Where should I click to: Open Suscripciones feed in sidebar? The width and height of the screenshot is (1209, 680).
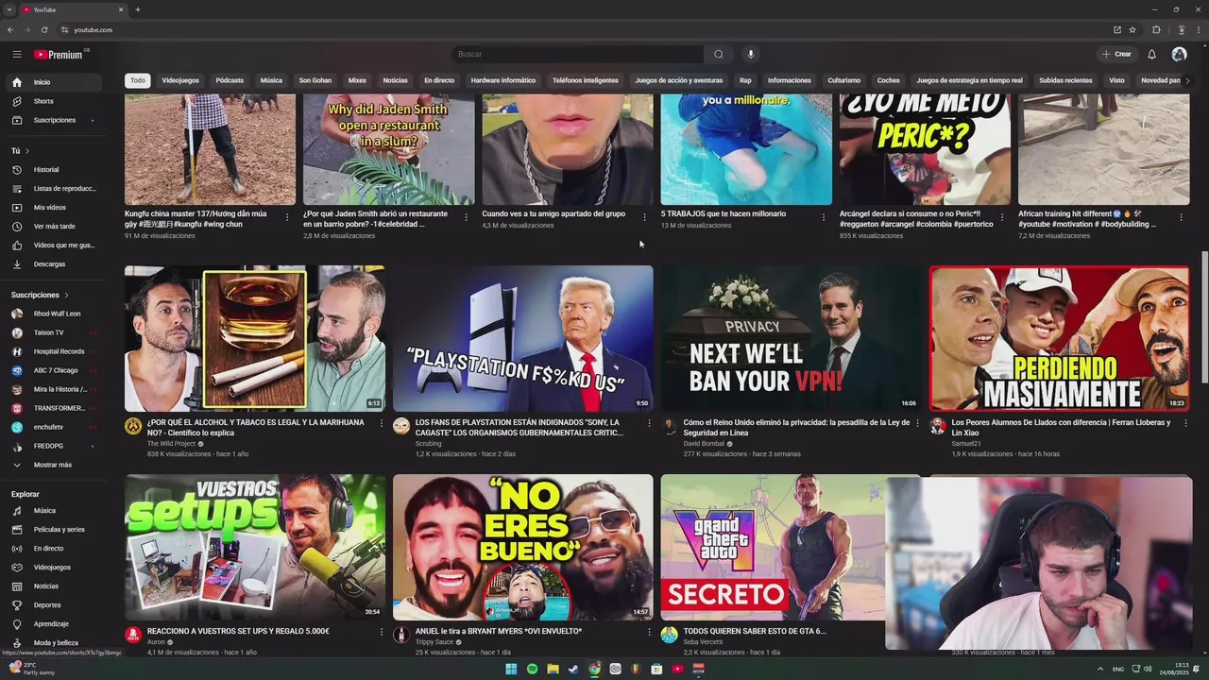(x=53, y=120)
